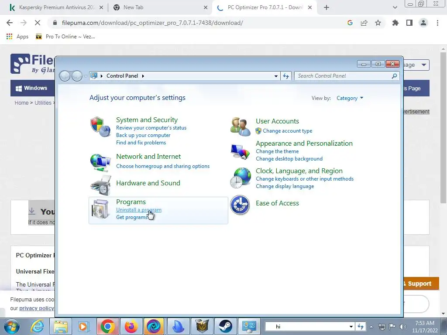Open the language dropdown on Filepuma page

pos(416,65)
